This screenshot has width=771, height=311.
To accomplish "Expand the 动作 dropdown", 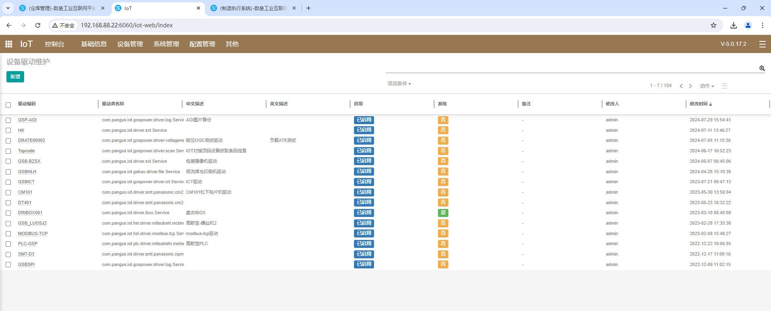I will tap(707, 86).
